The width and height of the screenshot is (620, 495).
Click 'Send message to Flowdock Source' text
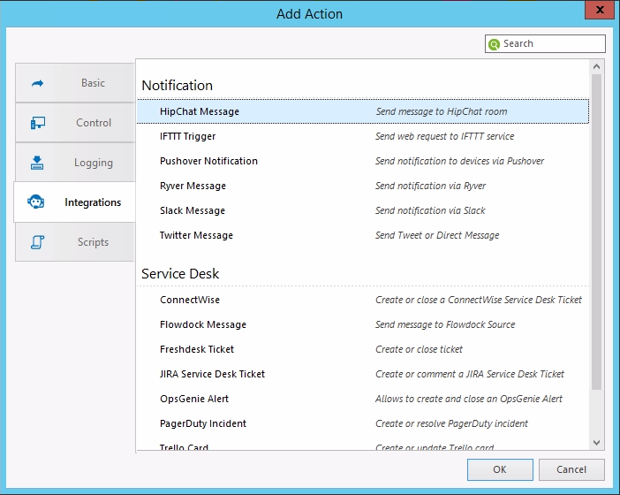445,324
